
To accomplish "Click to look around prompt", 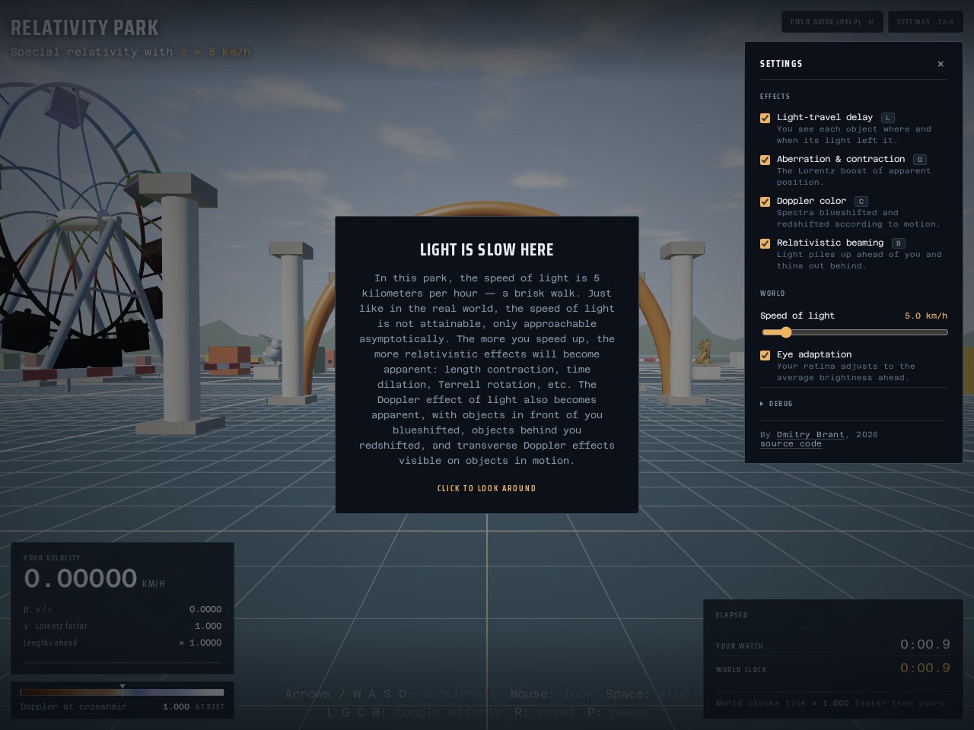I will (487, 488).
